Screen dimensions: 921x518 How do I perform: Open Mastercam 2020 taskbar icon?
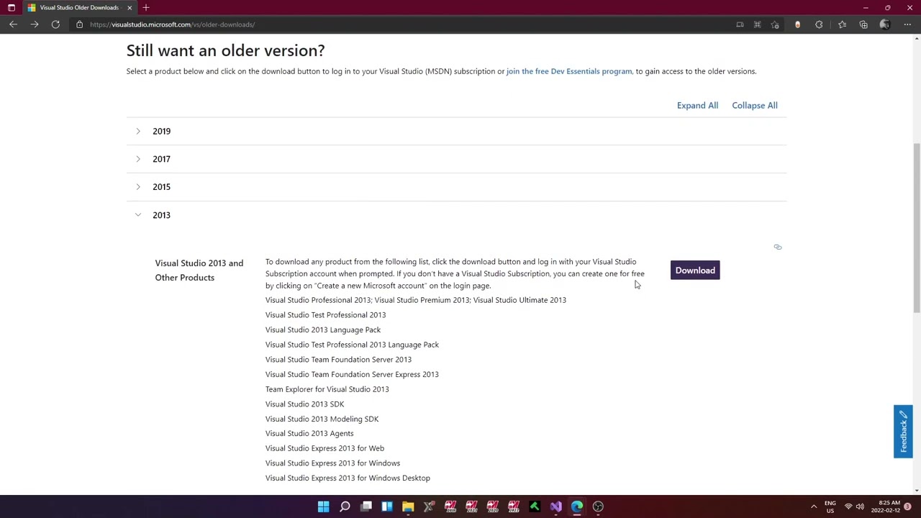(x=493, y=506)
